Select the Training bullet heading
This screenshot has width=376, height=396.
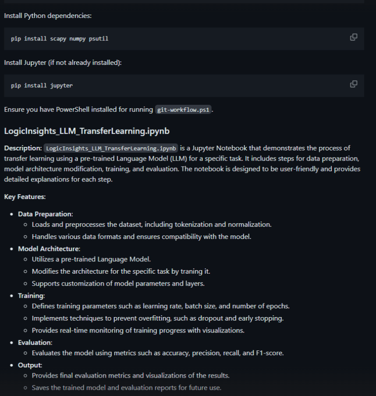point(31,296)
